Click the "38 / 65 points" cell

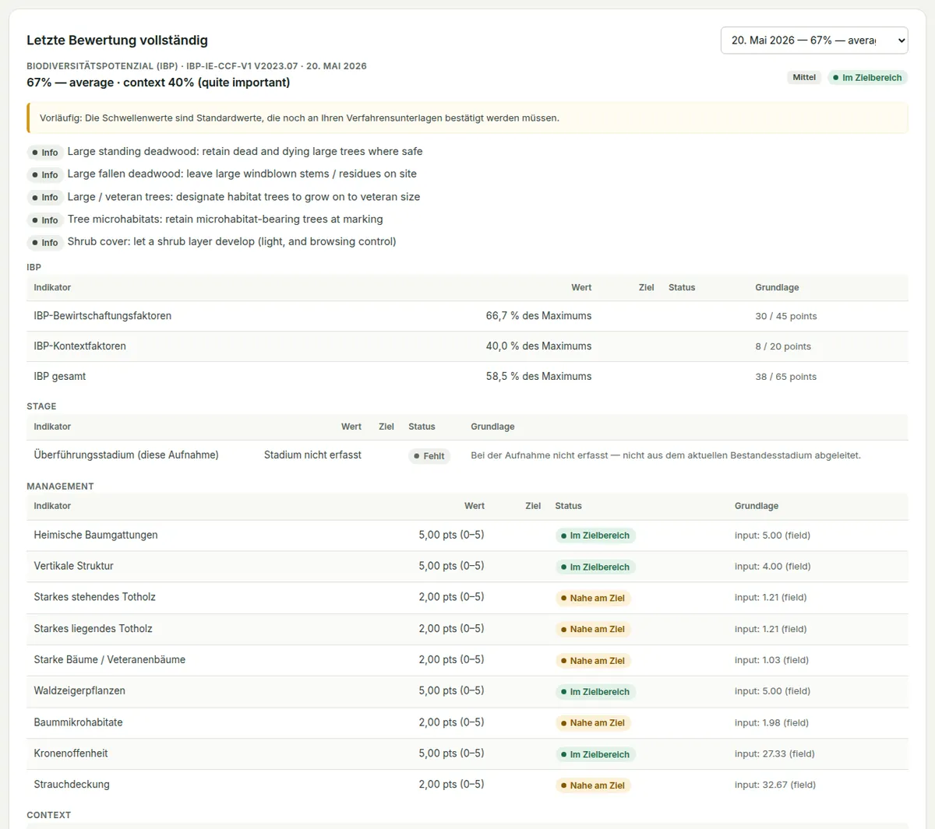point(786,378)
